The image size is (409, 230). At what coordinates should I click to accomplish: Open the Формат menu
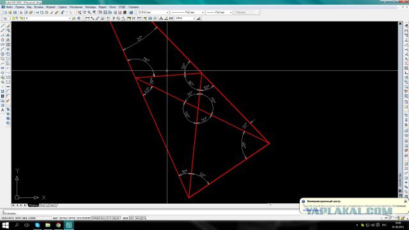click(x=50, y=7)
